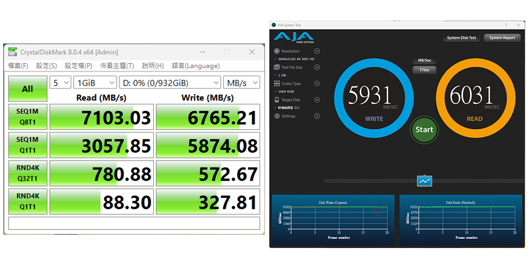Click the Test File Size stack icon
The height and width of the screenshot is (265, 530).
point(277,68)
